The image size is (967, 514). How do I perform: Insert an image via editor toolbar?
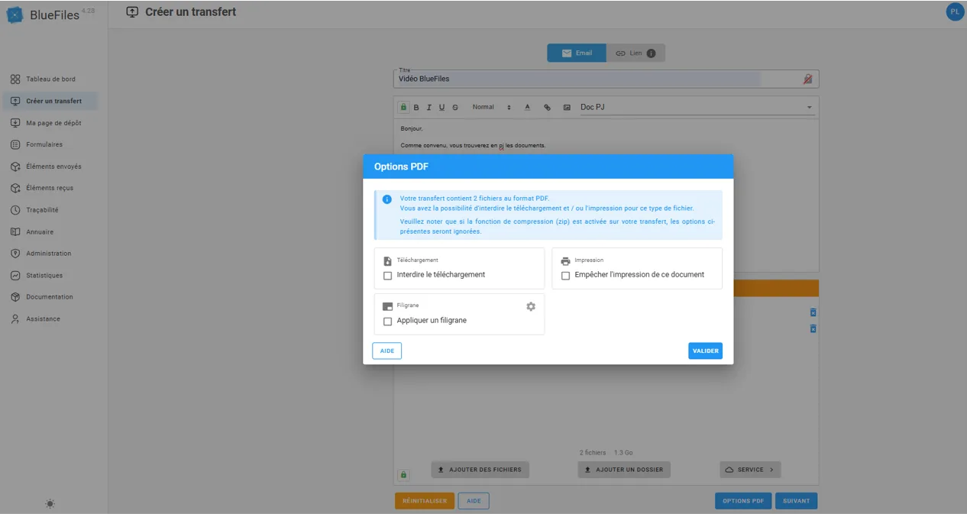(567, 108)
